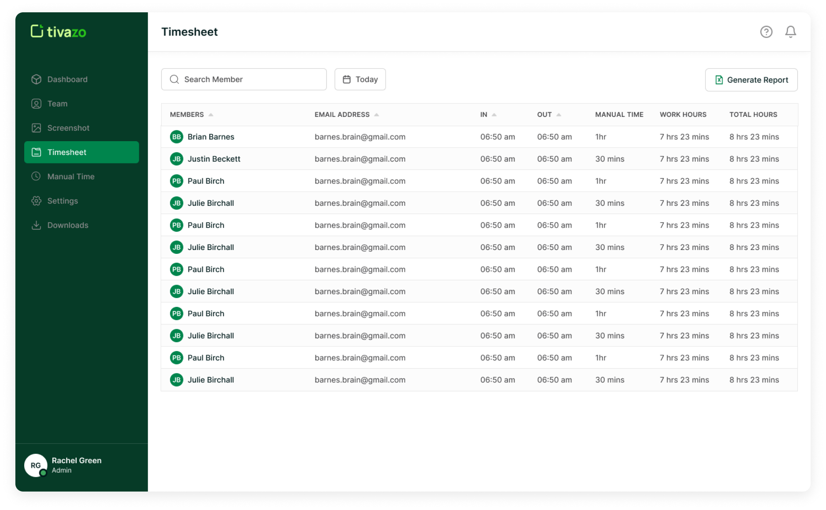826x510 pixels.
Task: Sort the MEMBERS column
Action: point(211,114)
